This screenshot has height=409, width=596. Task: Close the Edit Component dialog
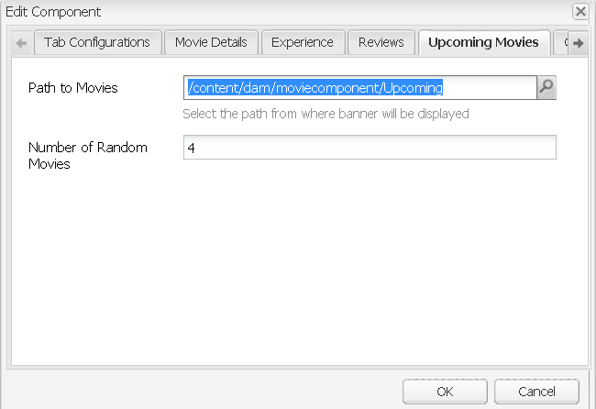[579, 12]
